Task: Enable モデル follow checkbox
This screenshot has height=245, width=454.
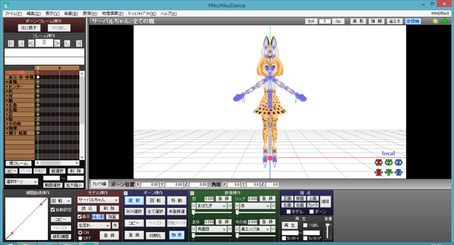Action: (x=288, y=212)
